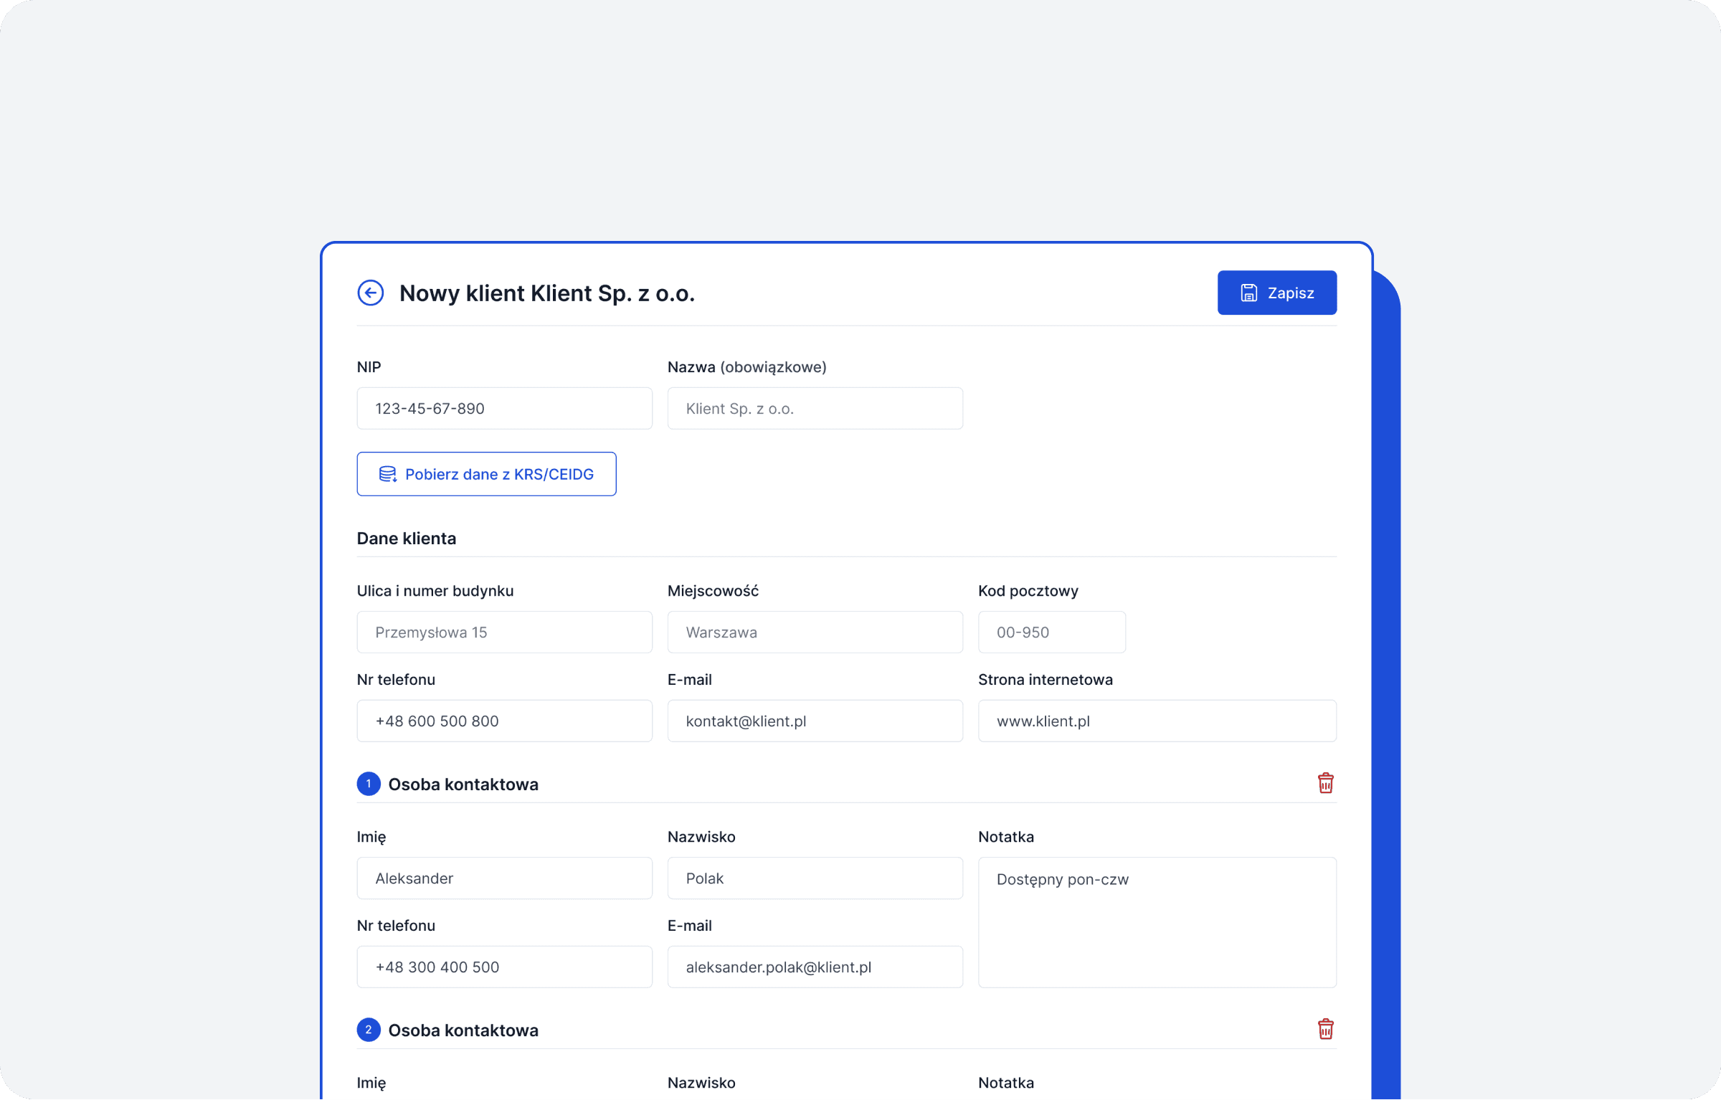Click the Nazwisko field with Polak
1721x1100 pixels.
tap(815, 878)
